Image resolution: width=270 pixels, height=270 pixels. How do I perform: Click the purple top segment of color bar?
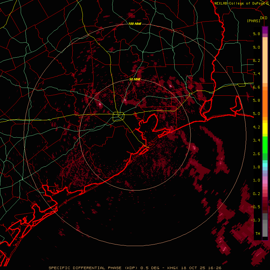(265, 30)
